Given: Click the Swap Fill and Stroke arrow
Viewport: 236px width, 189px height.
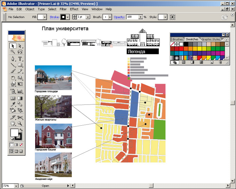Looking at the screenshot, I should (21, 130).
